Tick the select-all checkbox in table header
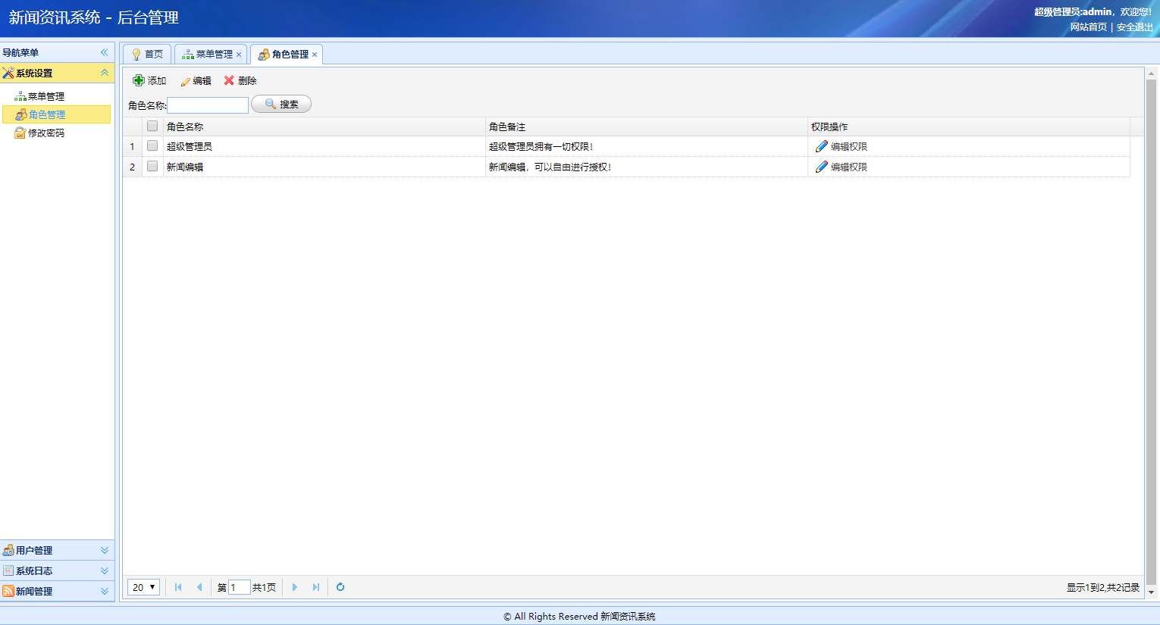Image resolution: width=1160 pixels, height=625 pixels. (152, 126)
